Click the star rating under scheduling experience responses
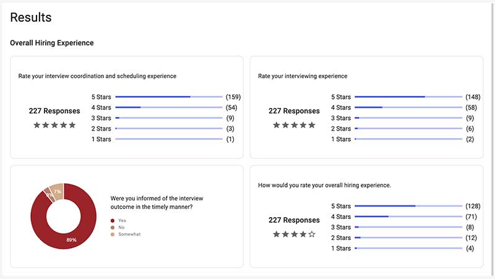The height and width of the screenshot is (279, 495). point(54,125)
